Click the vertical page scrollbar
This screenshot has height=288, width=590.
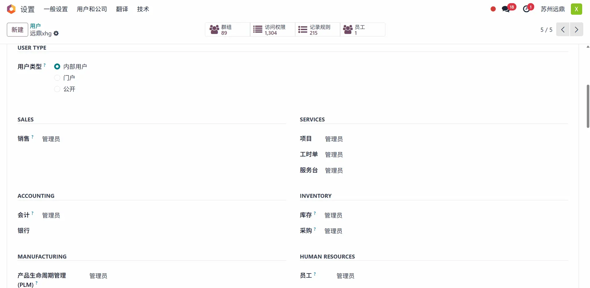pyautogui.click(x=588, y=106)
